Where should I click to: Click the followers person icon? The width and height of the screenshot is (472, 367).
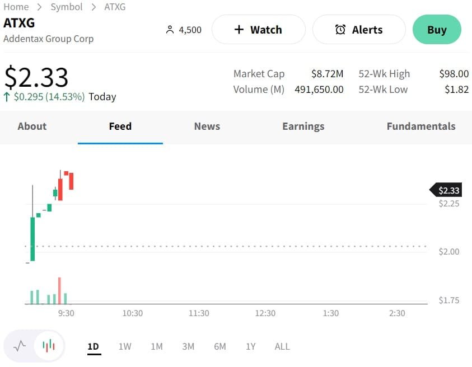170,30
